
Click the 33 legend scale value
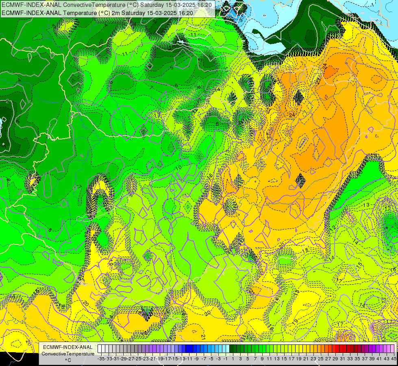coord(350,359)
